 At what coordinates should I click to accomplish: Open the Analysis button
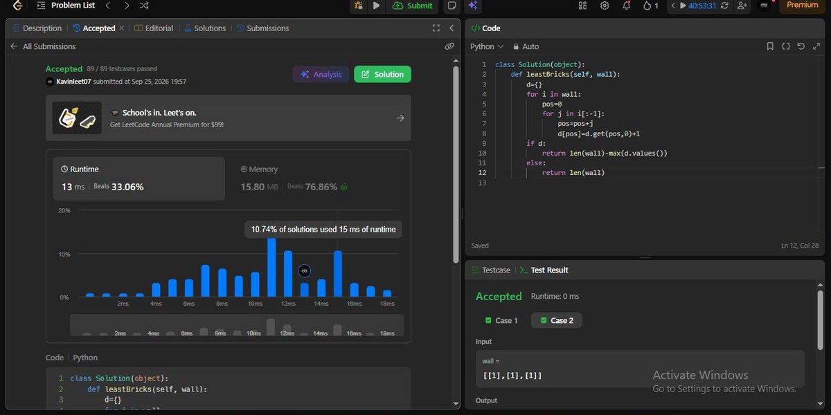tap(321, 75)
